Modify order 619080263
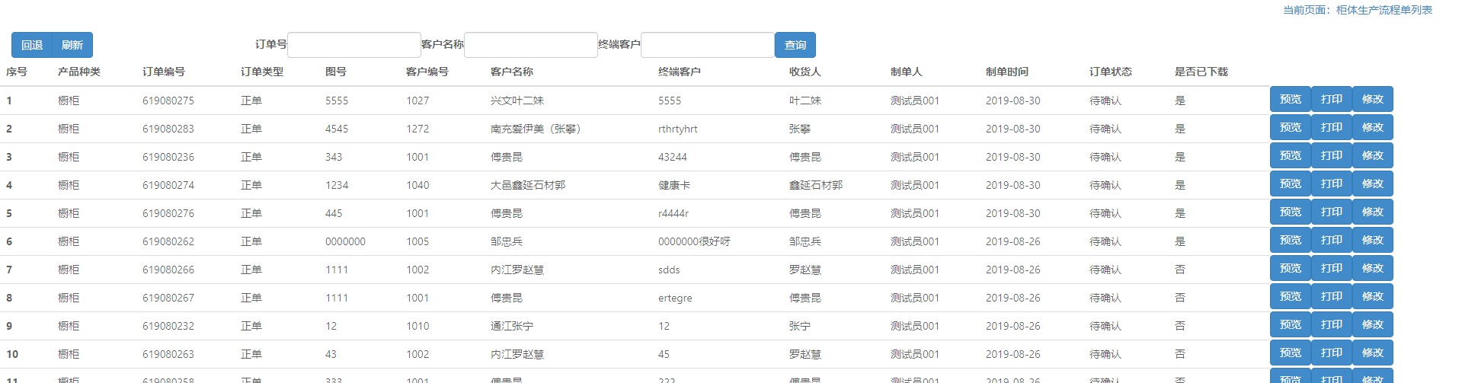 pos(1373,353)
